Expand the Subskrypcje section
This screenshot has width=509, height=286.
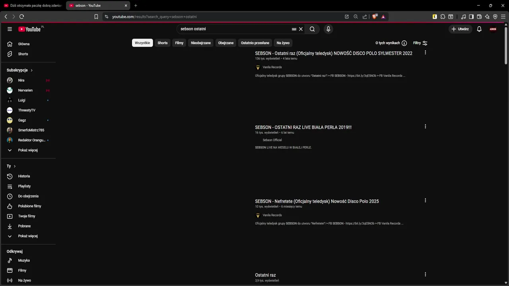(x=20, y=70)
